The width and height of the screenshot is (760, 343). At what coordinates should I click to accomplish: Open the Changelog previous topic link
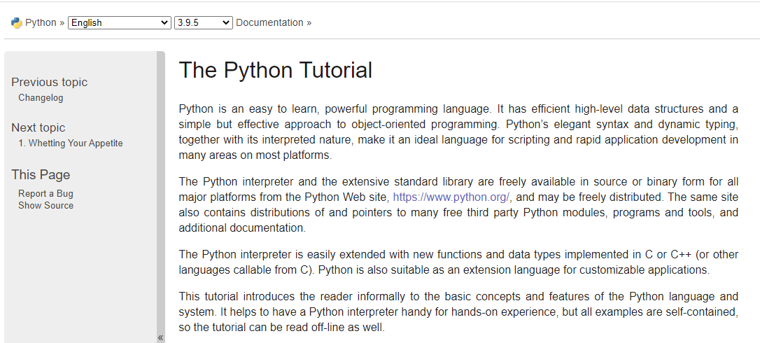41,97
